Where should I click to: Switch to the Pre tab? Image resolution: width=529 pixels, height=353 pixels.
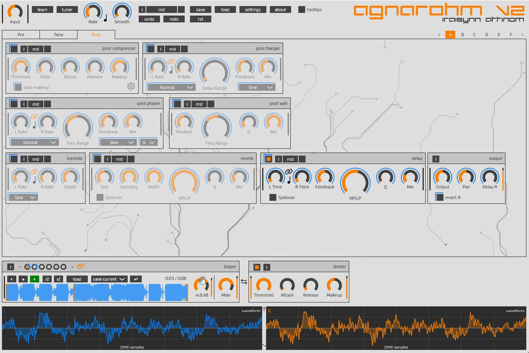pyautogui.click(x=21, y=35)
